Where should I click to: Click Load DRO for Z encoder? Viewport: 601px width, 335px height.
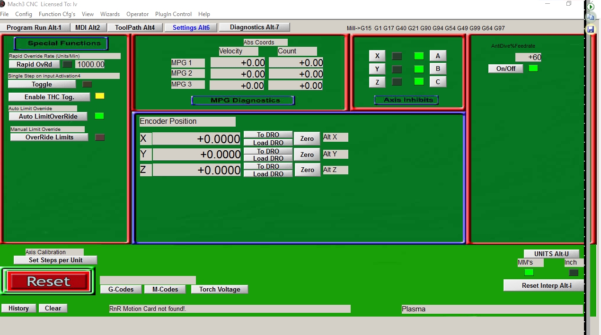click(x=268, y=174)
